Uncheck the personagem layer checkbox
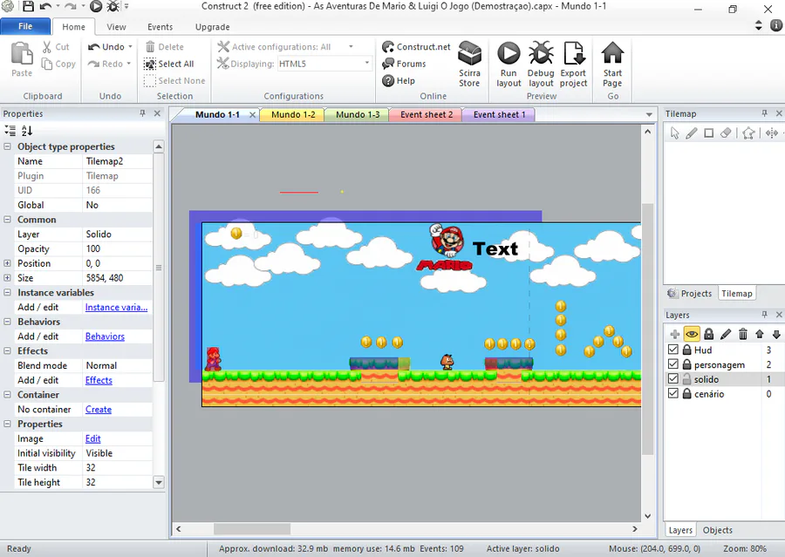 672,363
